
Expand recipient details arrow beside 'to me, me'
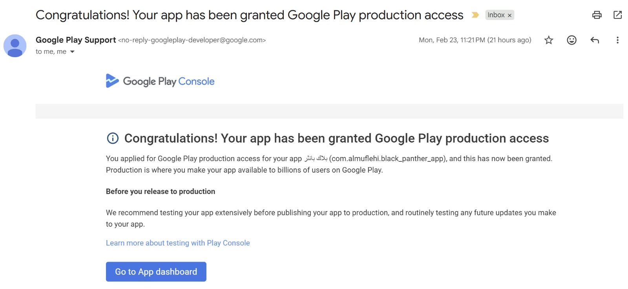tap(72, 52)
